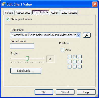
Task: Select top-right label position box
Action: tap(80, 57)
